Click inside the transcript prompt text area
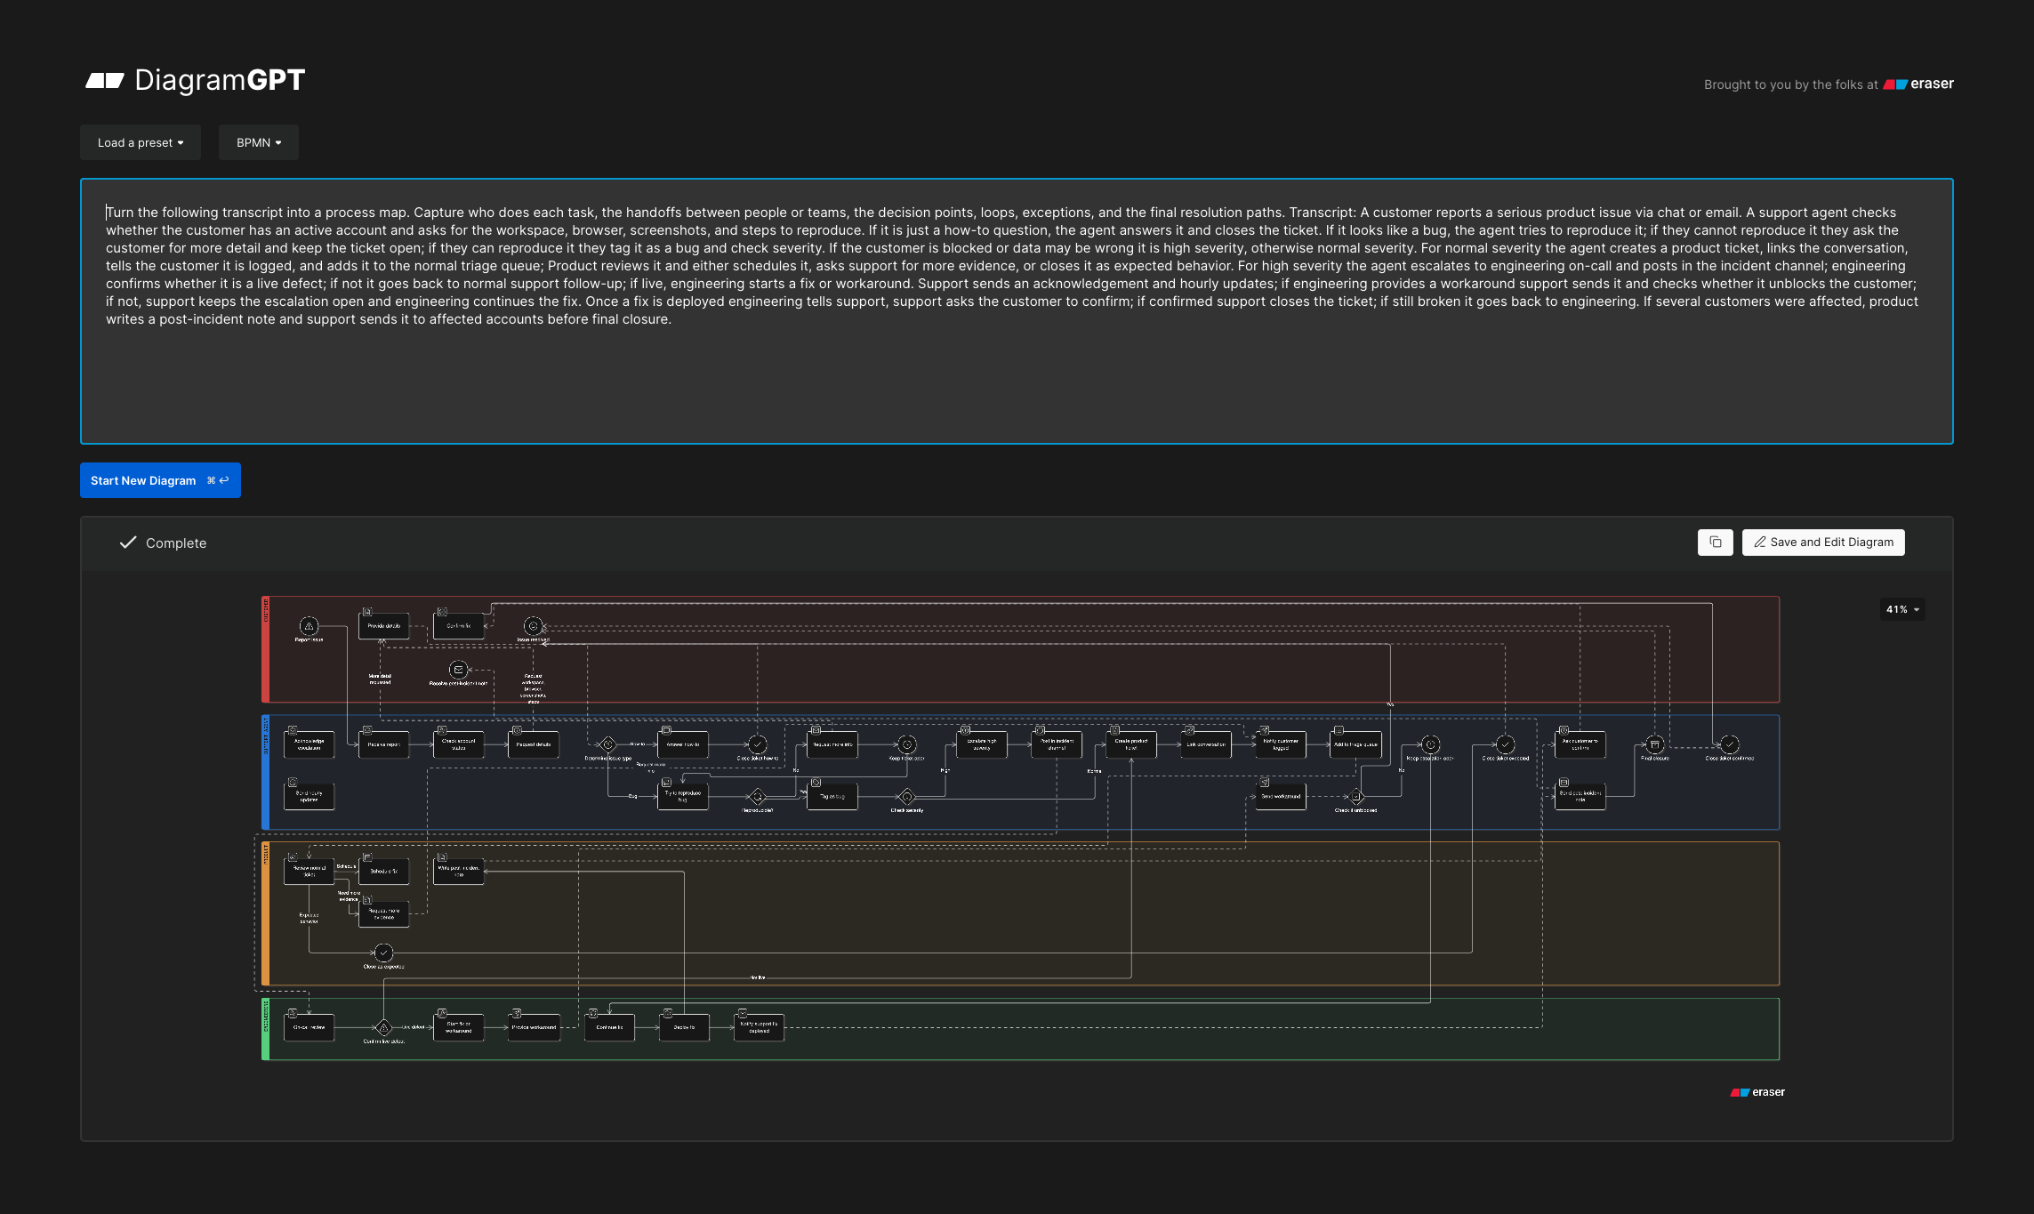 1017,311
